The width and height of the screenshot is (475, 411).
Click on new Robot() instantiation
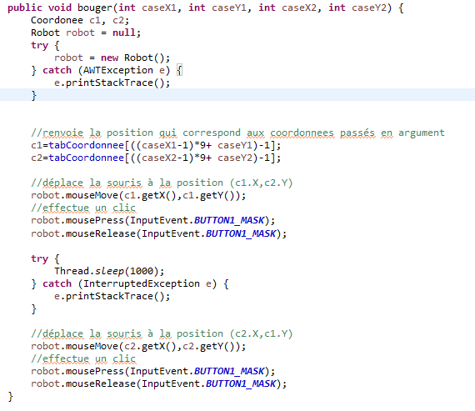coord(135,58)
